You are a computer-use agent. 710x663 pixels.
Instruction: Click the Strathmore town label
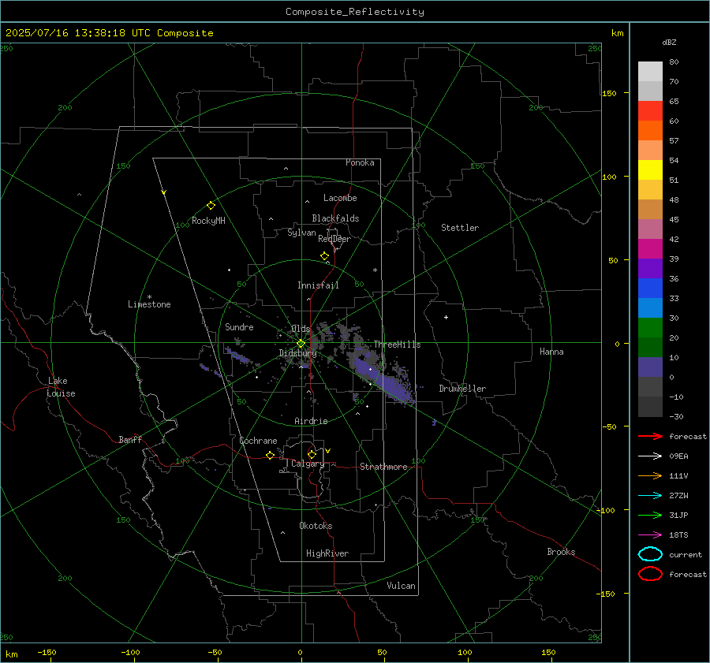(383, 467)
